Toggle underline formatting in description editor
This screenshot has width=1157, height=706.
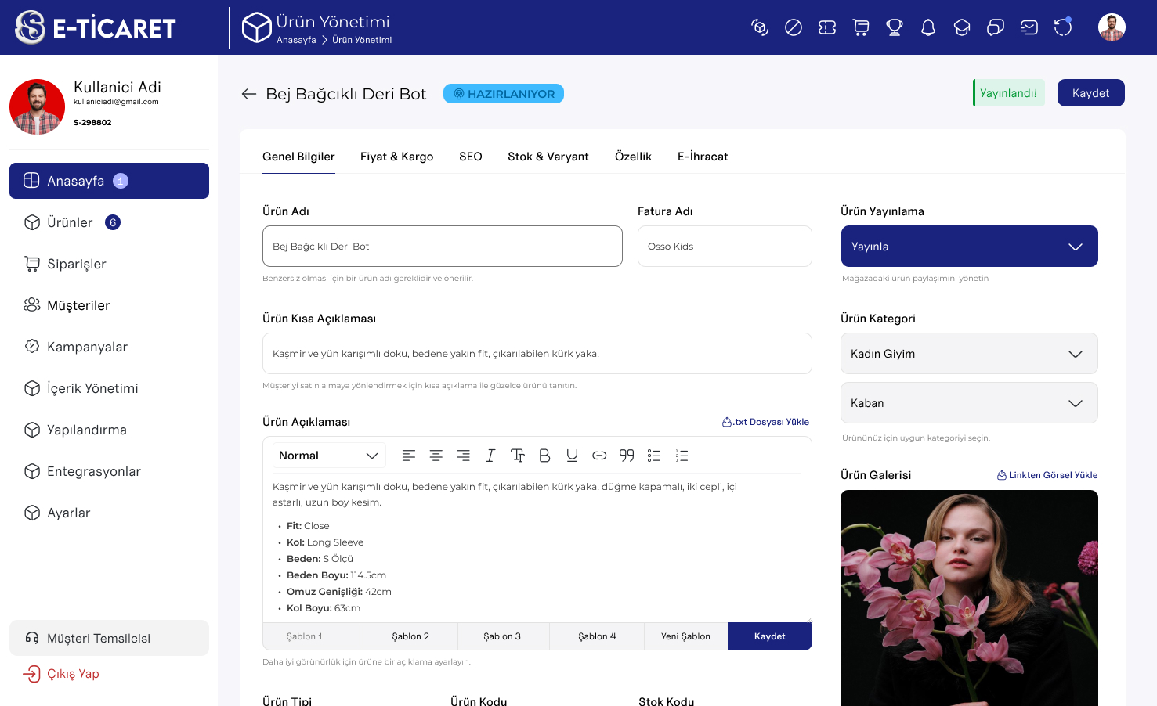click(x=572, y=456)
